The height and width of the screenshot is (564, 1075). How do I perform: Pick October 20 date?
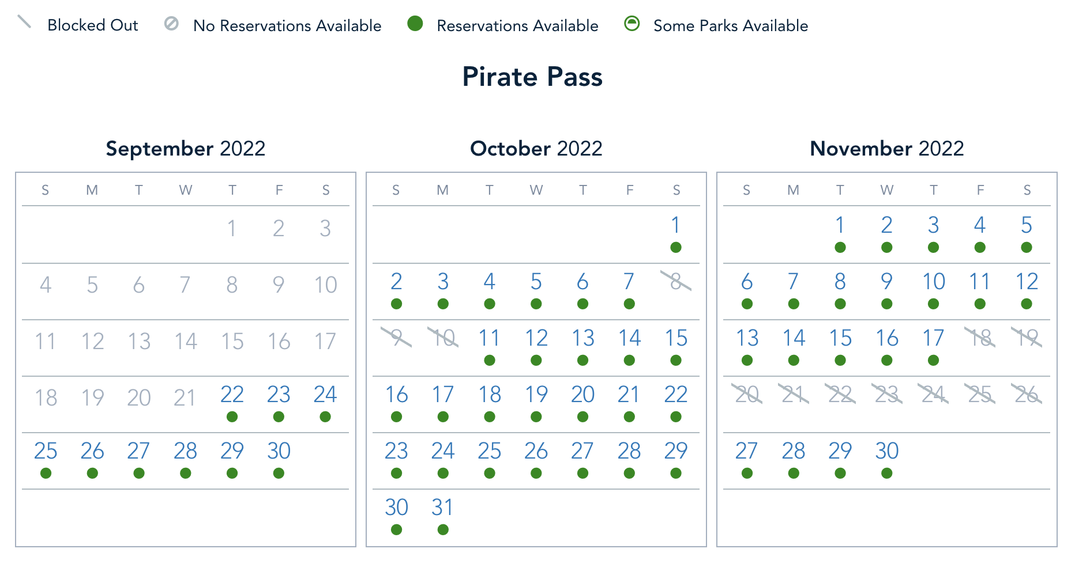[582, 395]
